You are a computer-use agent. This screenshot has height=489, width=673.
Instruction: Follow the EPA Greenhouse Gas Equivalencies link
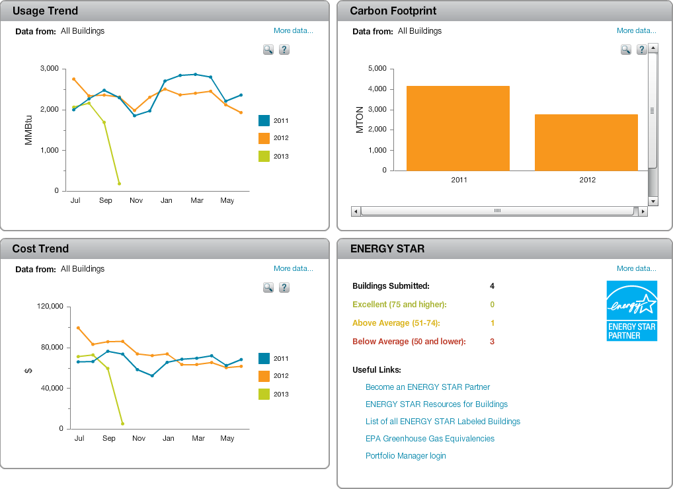click(430, 439)
